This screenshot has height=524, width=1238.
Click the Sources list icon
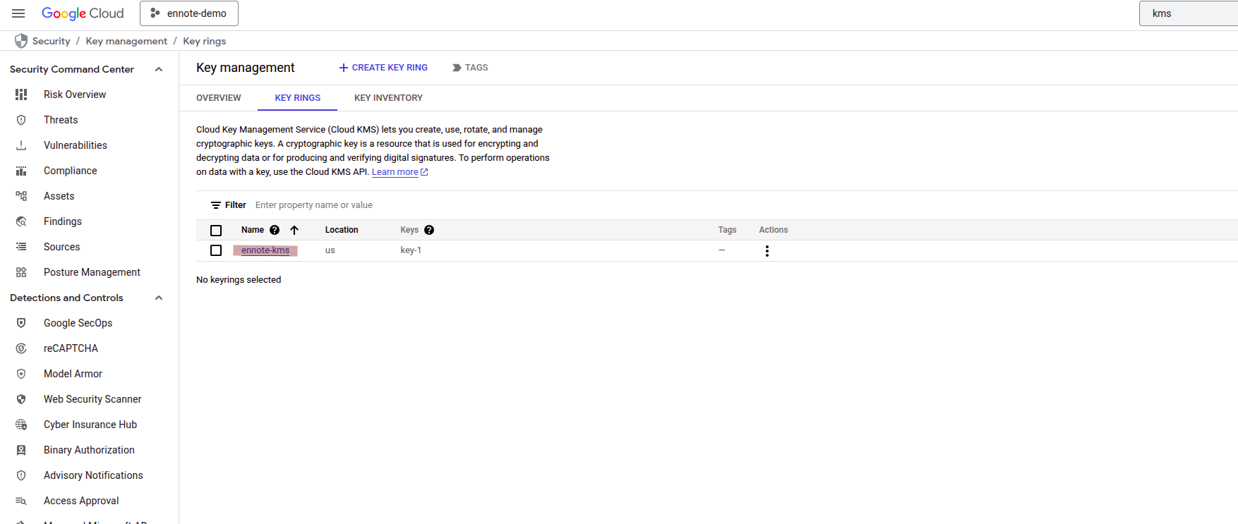[21, 247]
